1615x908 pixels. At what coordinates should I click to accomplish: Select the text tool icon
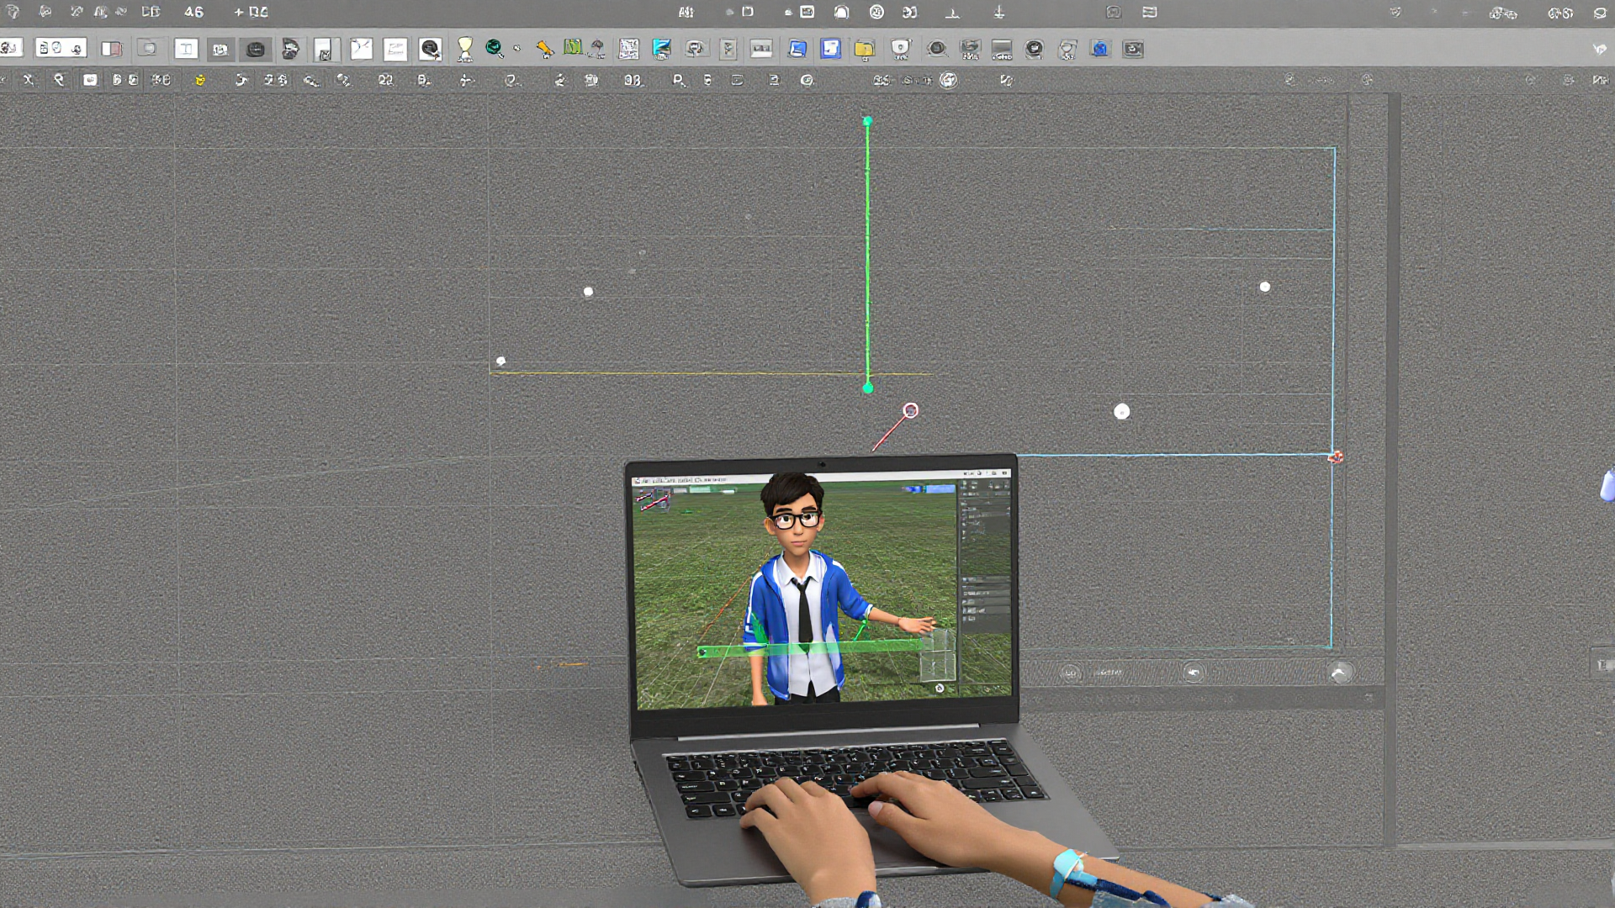click(x=187, y=49)
